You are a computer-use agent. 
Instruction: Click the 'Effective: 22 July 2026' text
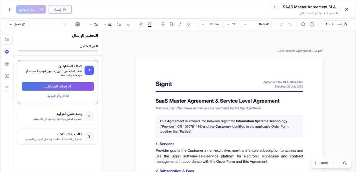(x=289, y=87)
